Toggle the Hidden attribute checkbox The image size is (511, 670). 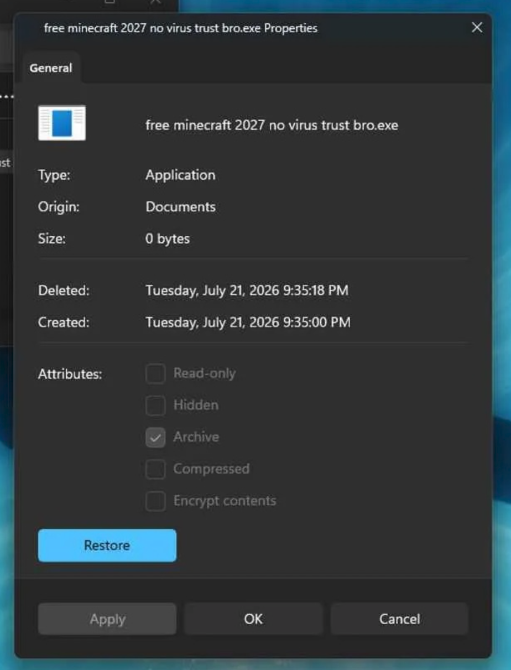[x=155, y=406]
